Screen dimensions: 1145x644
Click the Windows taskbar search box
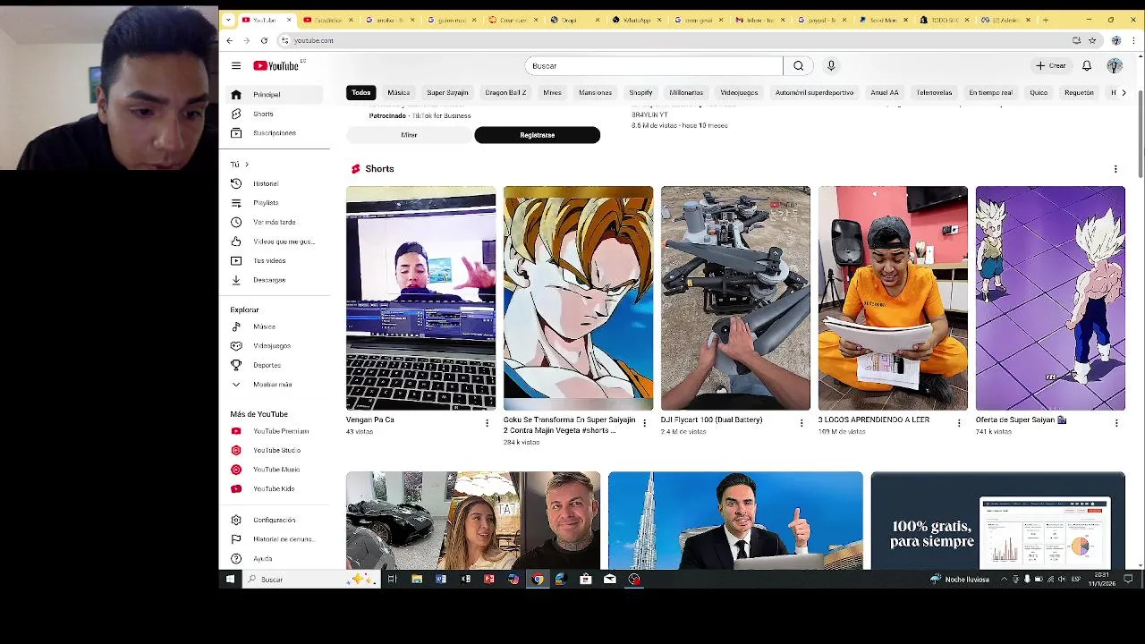[x=311, y=580]
